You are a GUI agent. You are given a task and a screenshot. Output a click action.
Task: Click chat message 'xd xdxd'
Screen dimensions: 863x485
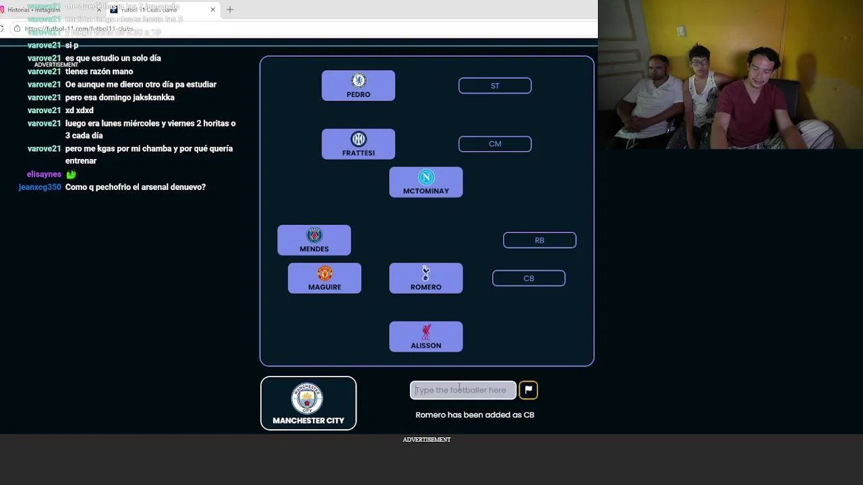point(80,110)
